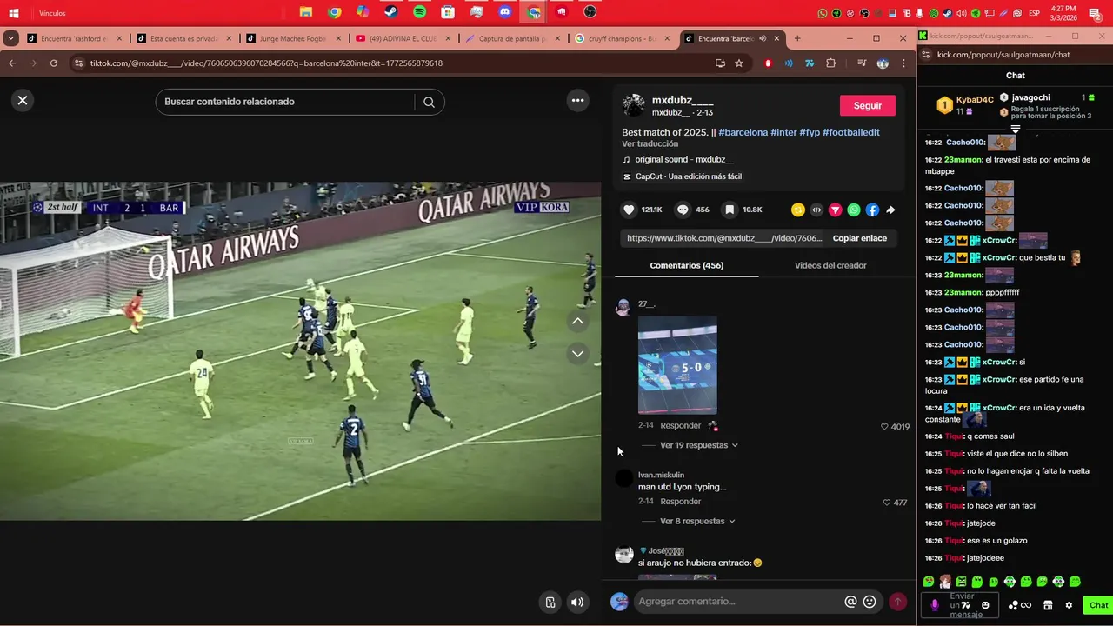Open Kick chat shop icon
This screenshot has height=626, width=1113.
(x=1048, y=605)
